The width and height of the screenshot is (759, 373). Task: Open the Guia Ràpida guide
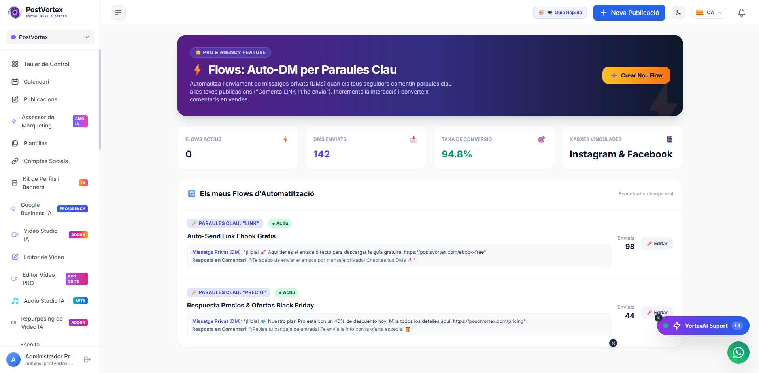560,13
